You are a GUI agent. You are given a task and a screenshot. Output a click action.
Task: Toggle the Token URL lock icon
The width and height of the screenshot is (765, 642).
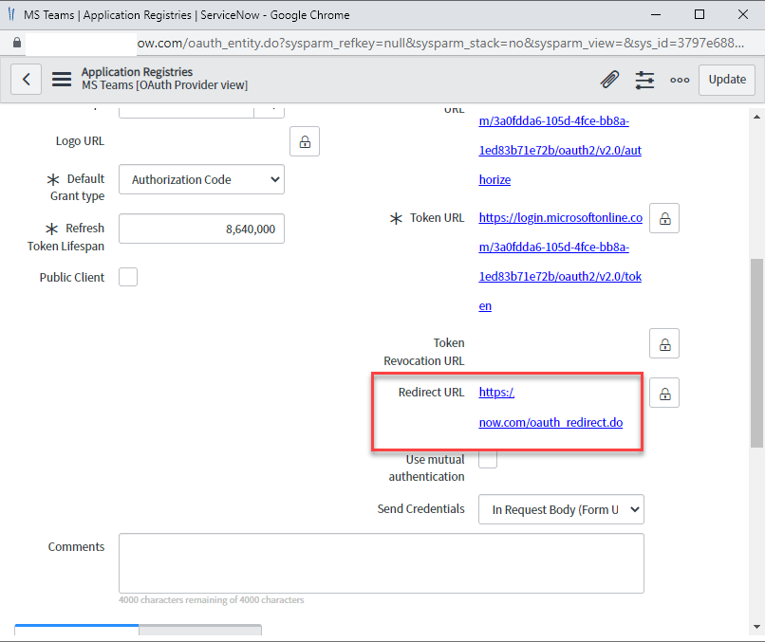click(663, 217)
